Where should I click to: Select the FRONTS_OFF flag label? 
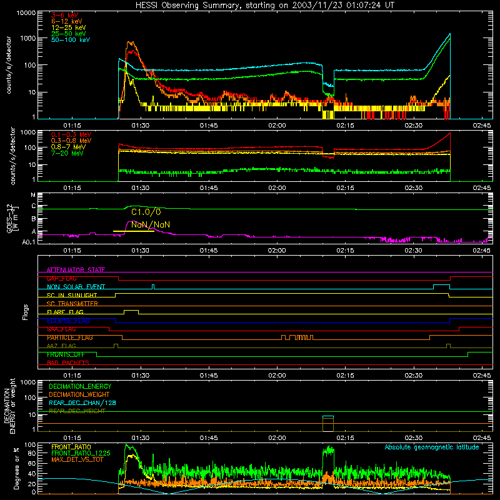[x=66, y=354]
